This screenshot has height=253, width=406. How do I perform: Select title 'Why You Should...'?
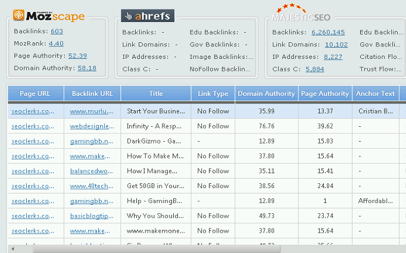[x=155, y=216]
